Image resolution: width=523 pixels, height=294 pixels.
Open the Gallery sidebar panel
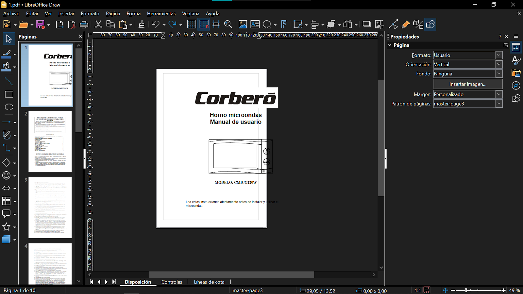coord(516,73)
